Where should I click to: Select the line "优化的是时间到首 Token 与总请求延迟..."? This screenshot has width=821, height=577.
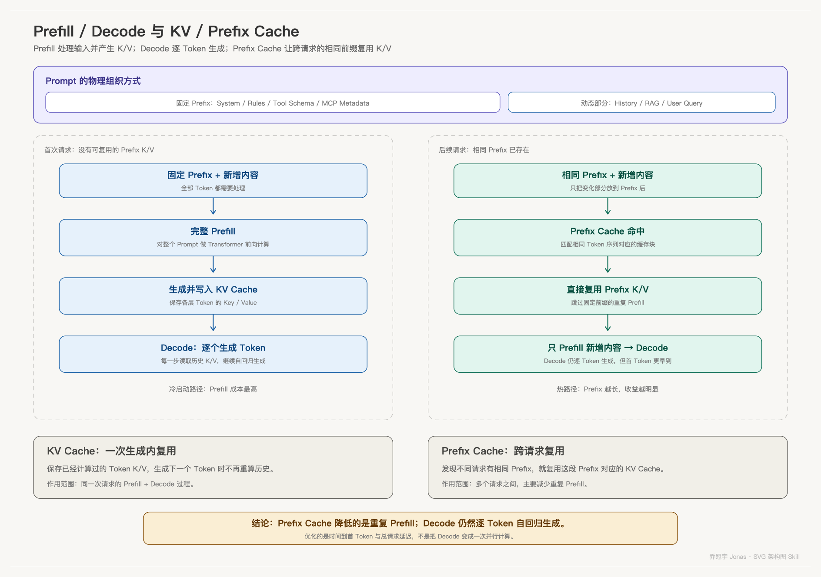pos(410,537)
